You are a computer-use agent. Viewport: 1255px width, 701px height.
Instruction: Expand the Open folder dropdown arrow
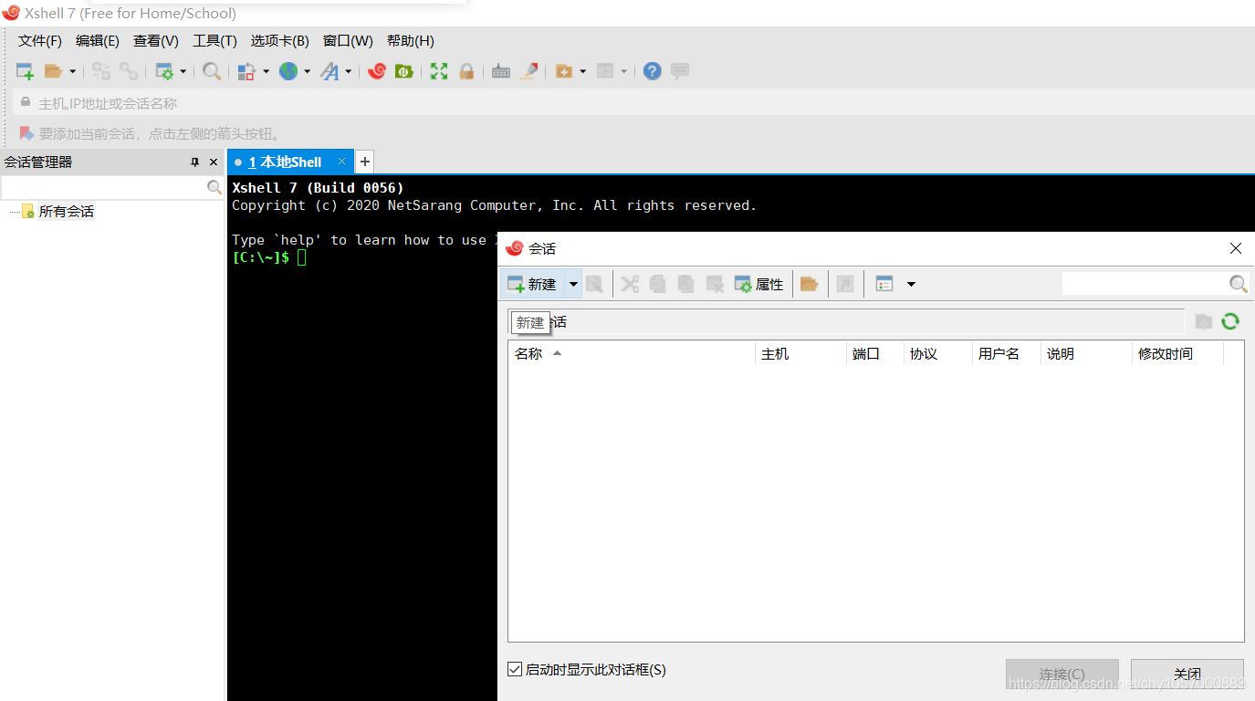[x=72, y=71]
